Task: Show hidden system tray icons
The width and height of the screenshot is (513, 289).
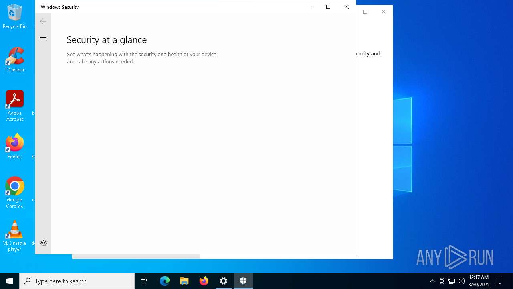Action: click(432, 281)
